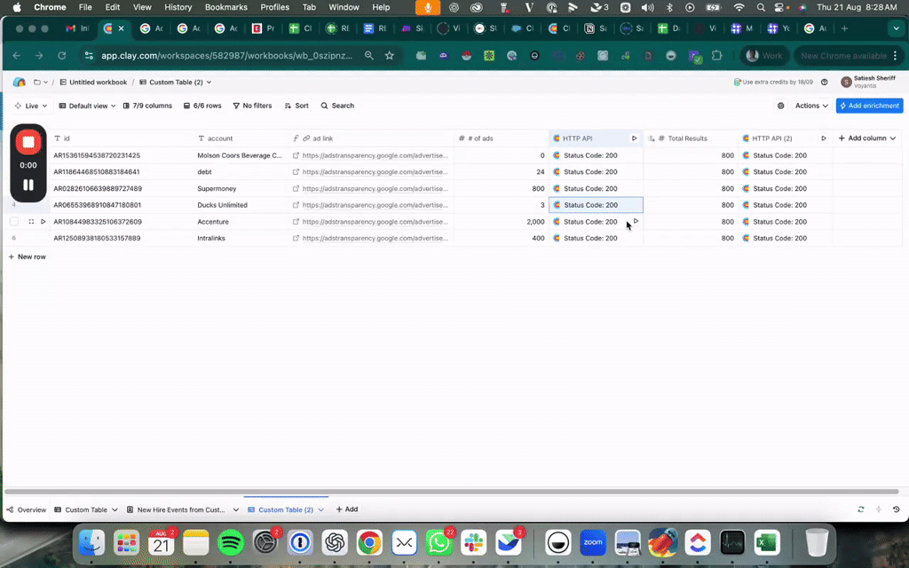The image size is (909, 568).
Task: Pause the screen recording
Action: [28, 185]
